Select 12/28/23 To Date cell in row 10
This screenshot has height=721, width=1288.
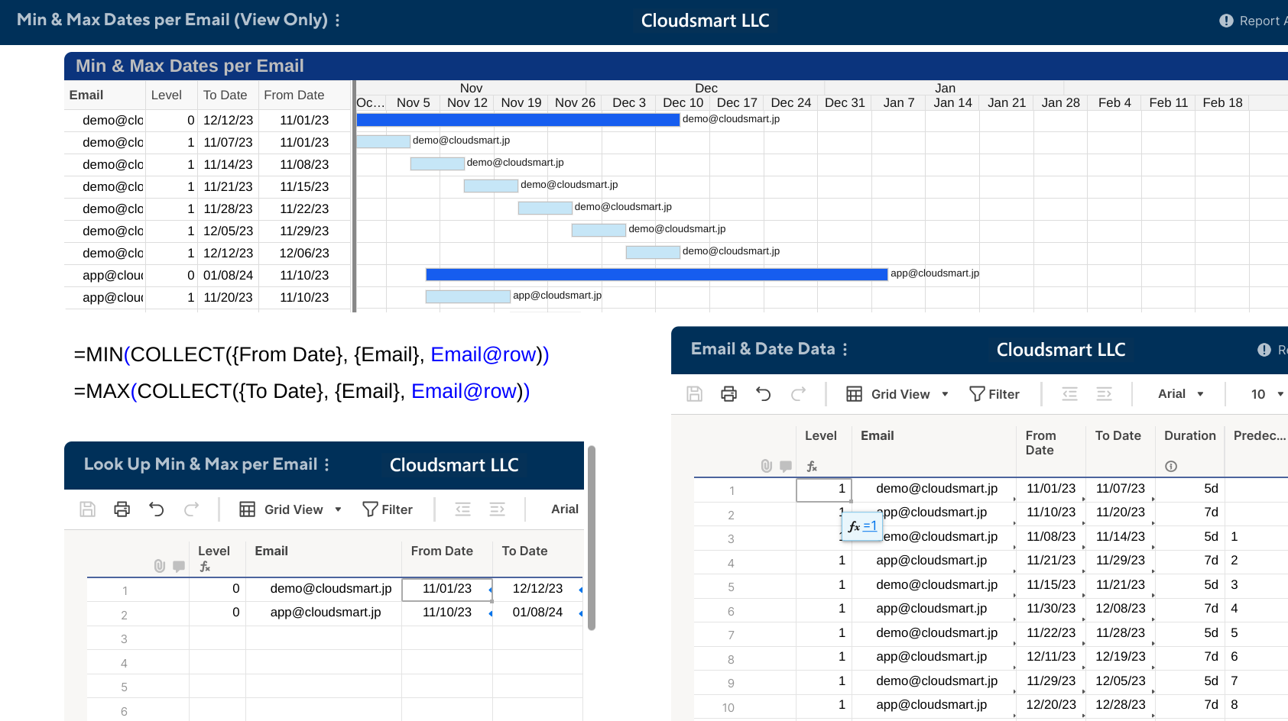click(1121, 705)
